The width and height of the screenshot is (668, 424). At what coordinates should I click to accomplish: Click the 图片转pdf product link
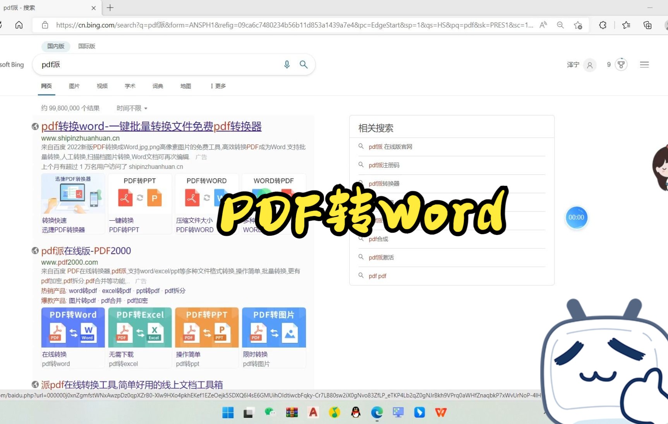[82, 301]
